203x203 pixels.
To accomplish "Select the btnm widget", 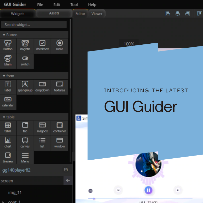I will 8,61.
